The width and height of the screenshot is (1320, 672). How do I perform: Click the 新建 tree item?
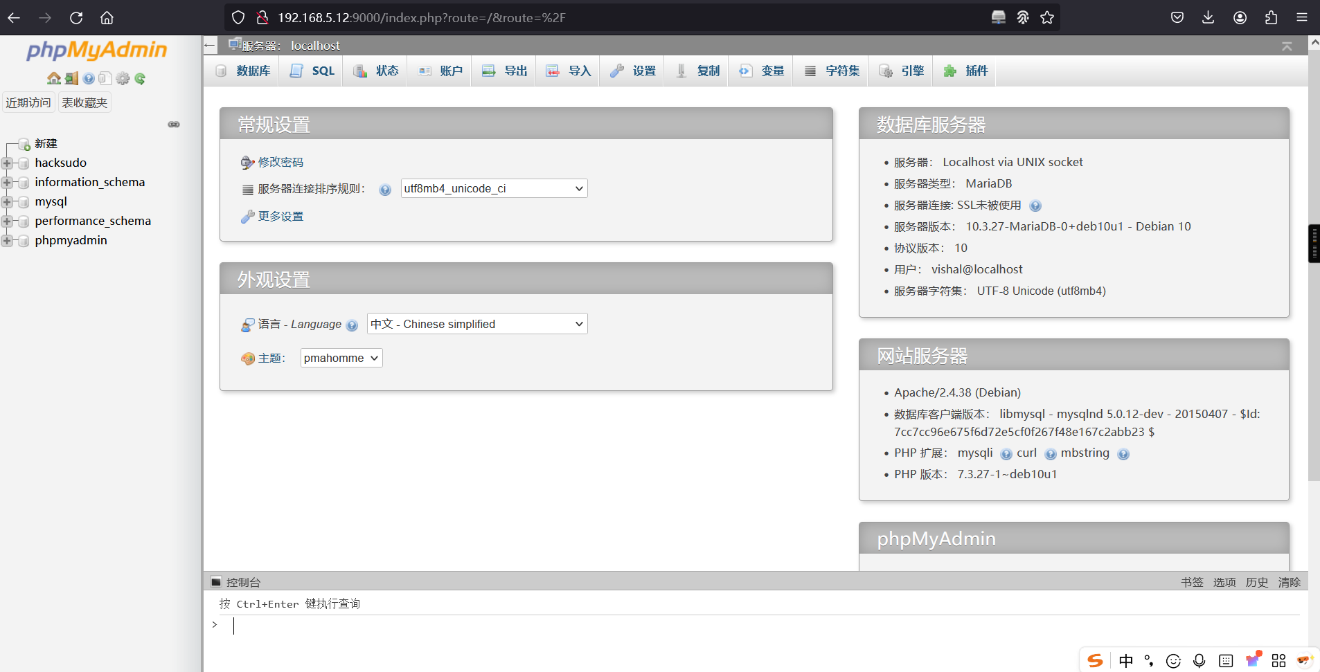point(46,144)
